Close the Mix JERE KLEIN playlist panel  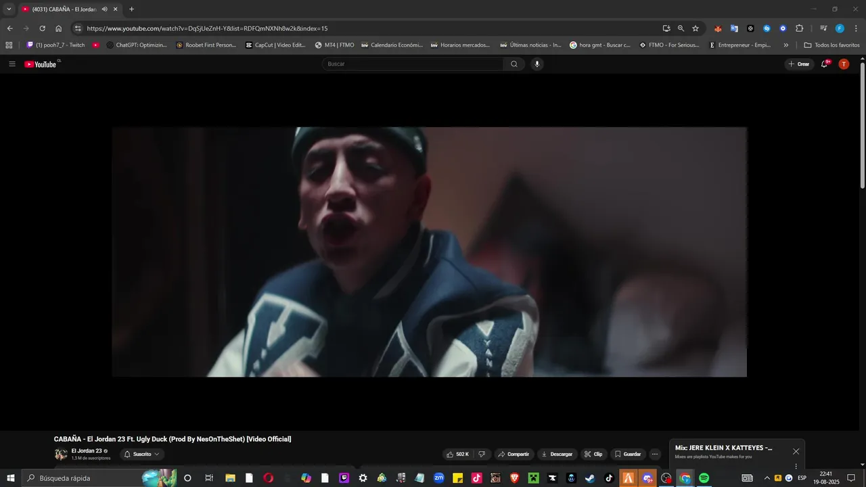click(x=796, y=451)
